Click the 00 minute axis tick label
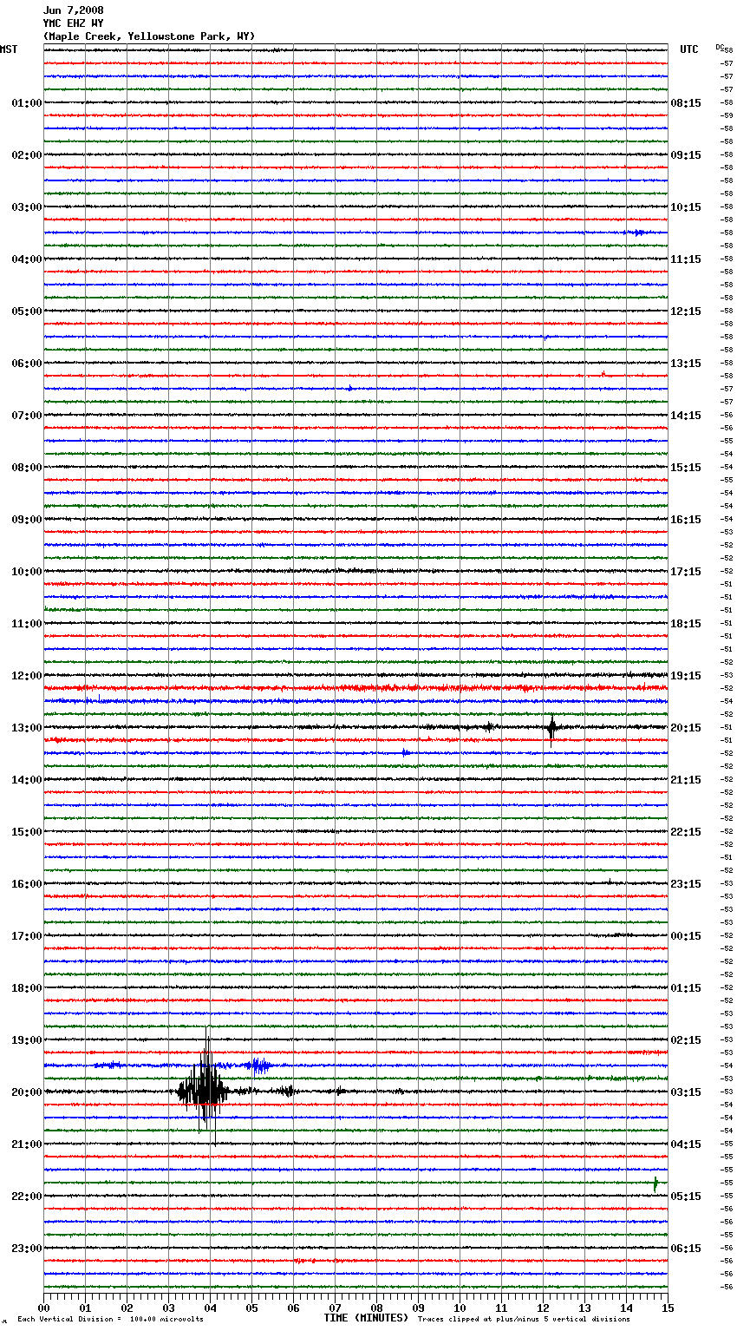The image size is (737, 1331). (43, 1308)
